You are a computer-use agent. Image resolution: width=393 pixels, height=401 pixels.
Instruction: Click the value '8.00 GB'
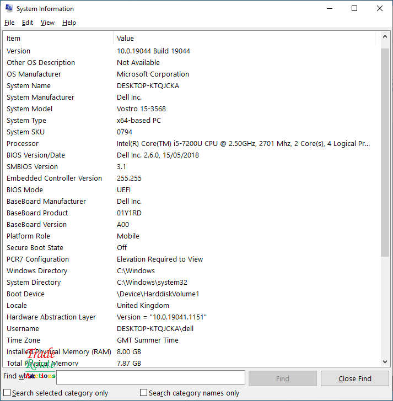click(128, 352)
